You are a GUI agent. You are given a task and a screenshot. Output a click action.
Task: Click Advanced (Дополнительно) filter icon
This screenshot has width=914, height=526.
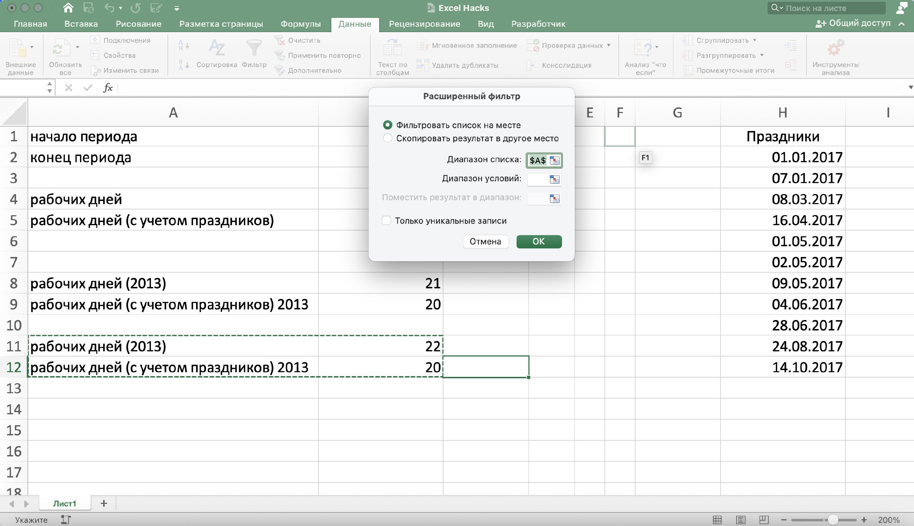(279, 70)
